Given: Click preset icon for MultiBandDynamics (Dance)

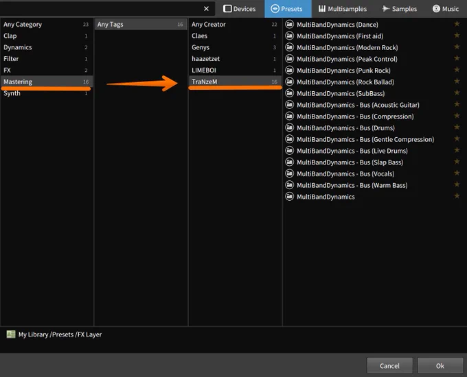Looking at the screenshot, I should 290,24.
